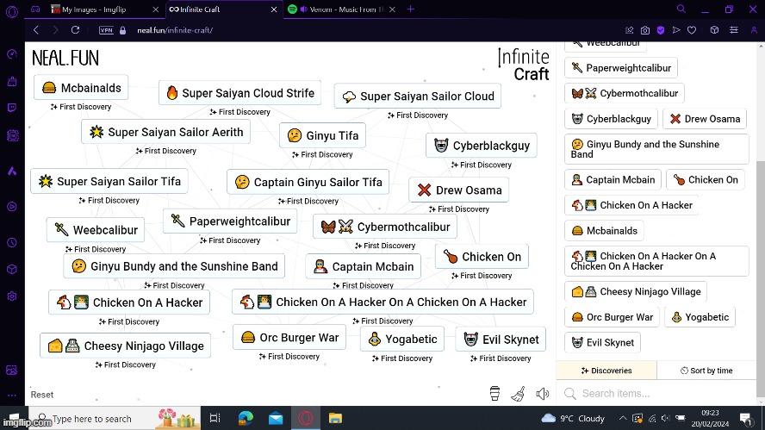Viewport: 765px width, 430px height.
Task: Switch to the Venom Spotify music tab
Action: click(x=341, y=9)
